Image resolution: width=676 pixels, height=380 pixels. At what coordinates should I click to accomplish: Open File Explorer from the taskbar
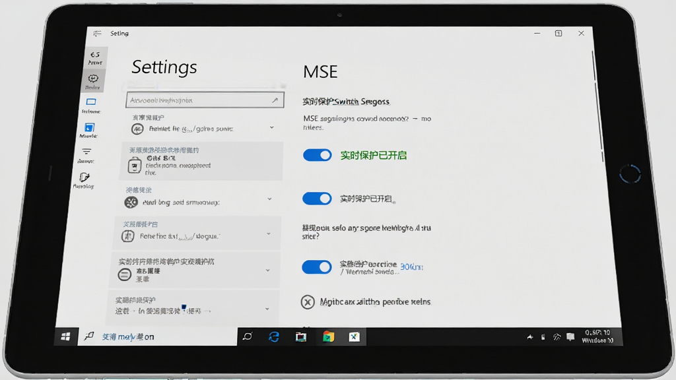[301, 337]
